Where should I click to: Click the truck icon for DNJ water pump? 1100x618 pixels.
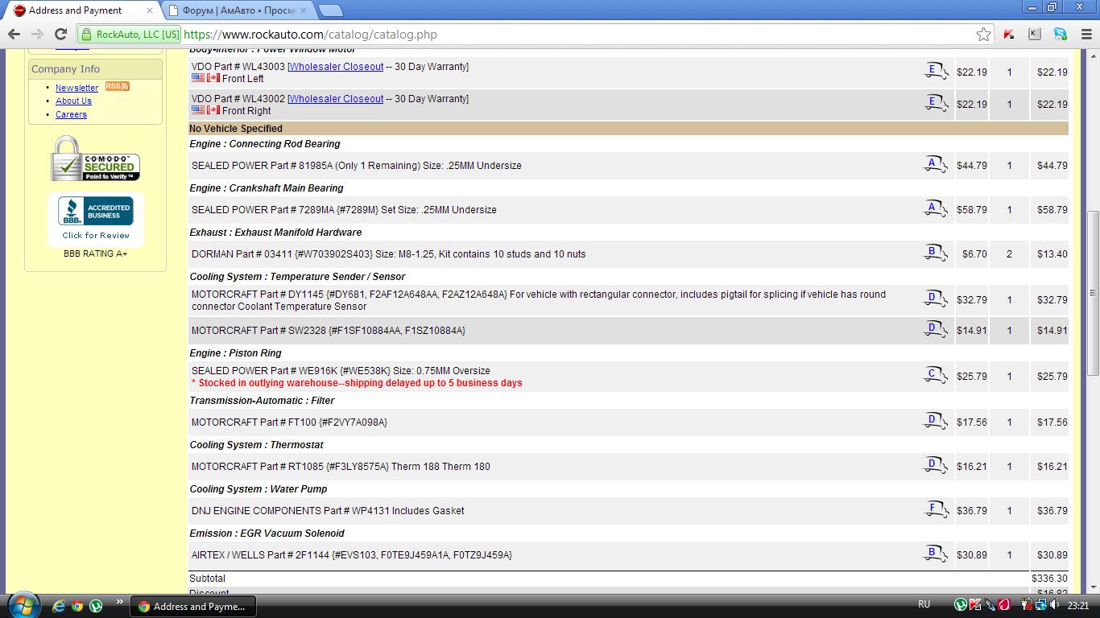[x=934, y=510]
